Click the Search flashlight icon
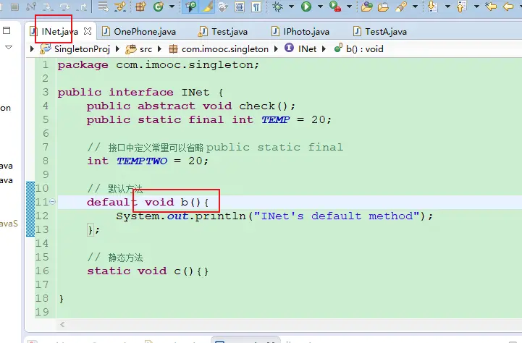The width and height of the screenshot is (522, 343). (x=401, y=7)
